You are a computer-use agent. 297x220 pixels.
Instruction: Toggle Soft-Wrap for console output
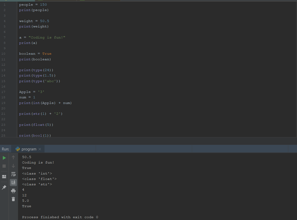(13, 174)
